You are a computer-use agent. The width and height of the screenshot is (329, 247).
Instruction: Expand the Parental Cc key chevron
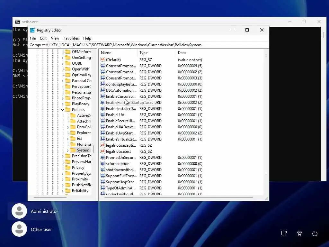pos(63,81)
